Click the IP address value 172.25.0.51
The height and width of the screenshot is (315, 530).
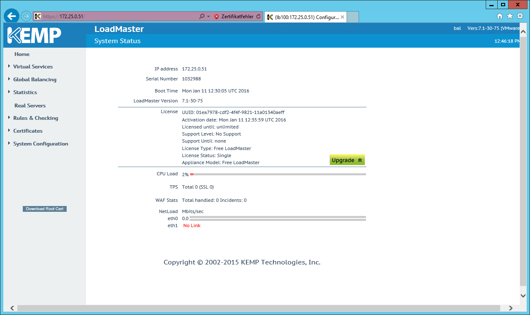194,69
